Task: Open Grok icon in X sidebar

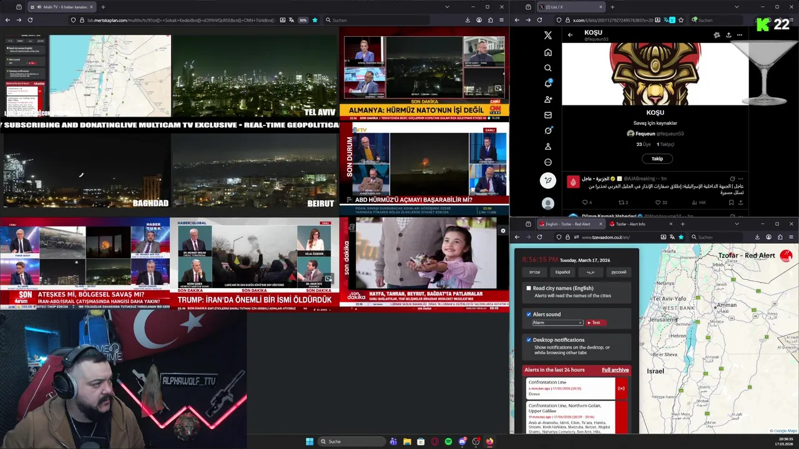Action: 548,130
